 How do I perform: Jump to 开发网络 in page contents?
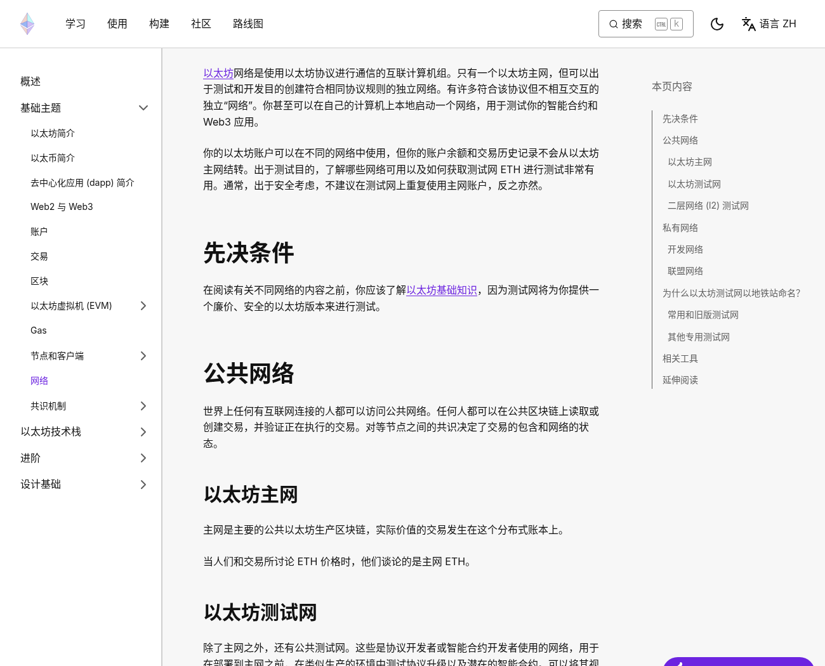[685, 249]
